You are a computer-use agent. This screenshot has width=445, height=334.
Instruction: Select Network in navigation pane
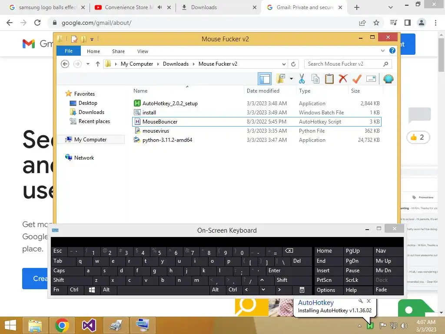(x=84, y=157)
